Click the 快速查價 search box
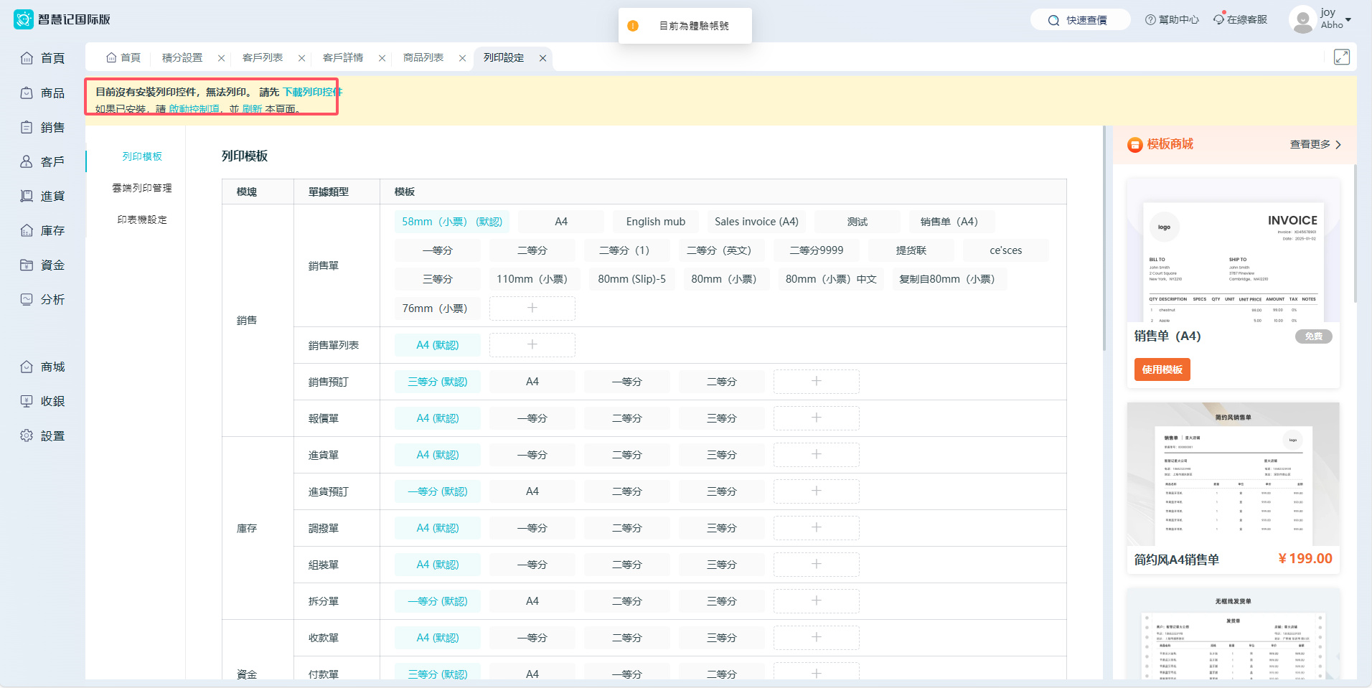The image size is (1372, 688). [1080, 20]
